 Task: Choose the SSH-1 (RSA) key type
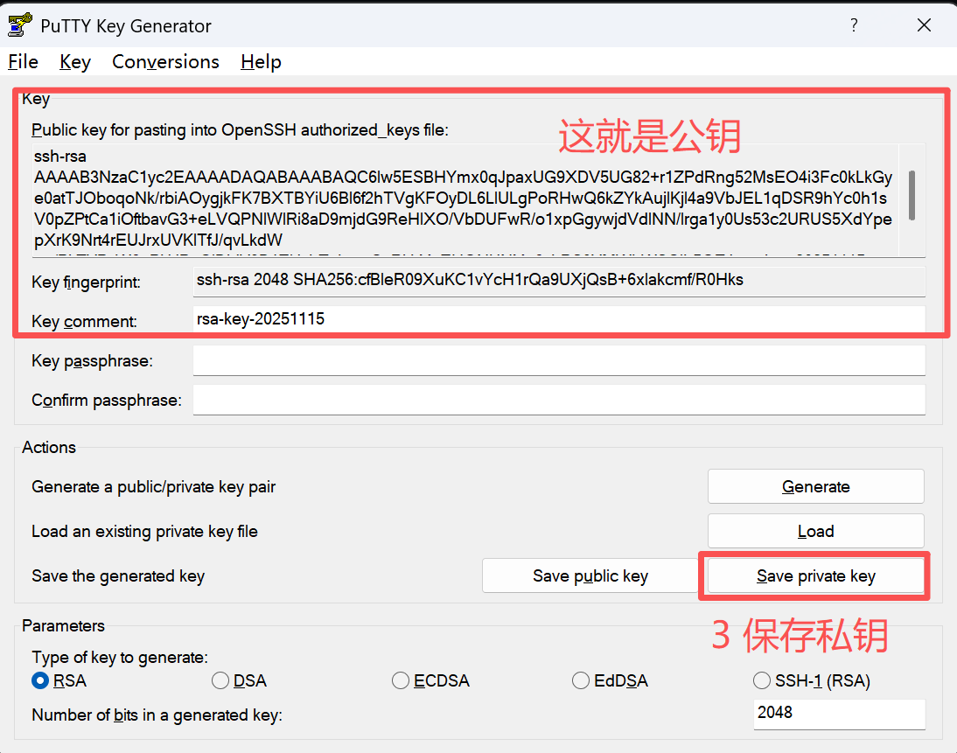tap(761, 680)
